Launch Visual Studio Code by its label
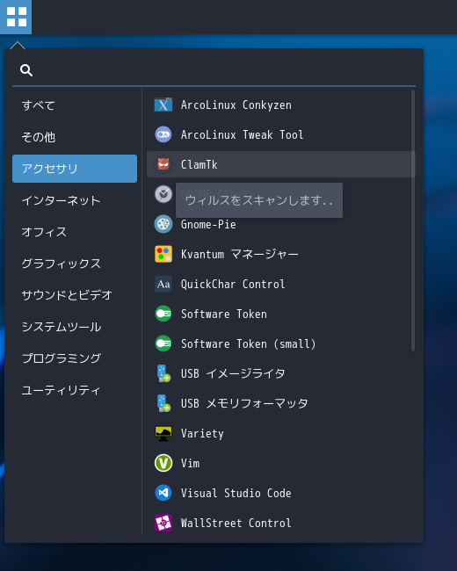Viewport: 457px width, 571px height. click(x=236, y=493)
